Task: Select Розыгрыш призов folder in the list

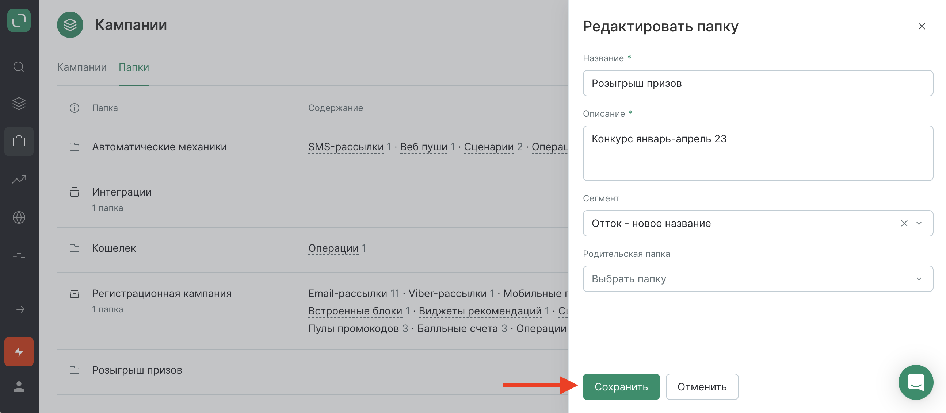Action: [x=137, y=370]
